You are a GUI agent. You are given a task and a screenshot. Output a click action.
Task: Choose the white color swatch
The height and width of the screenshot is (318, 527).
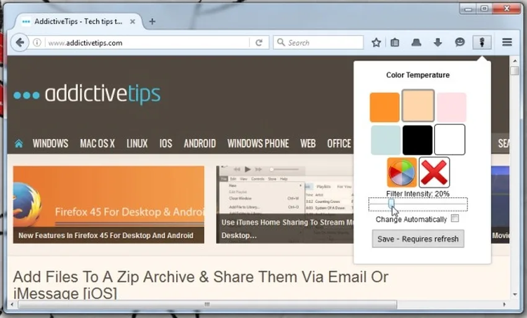pos(449,140)
